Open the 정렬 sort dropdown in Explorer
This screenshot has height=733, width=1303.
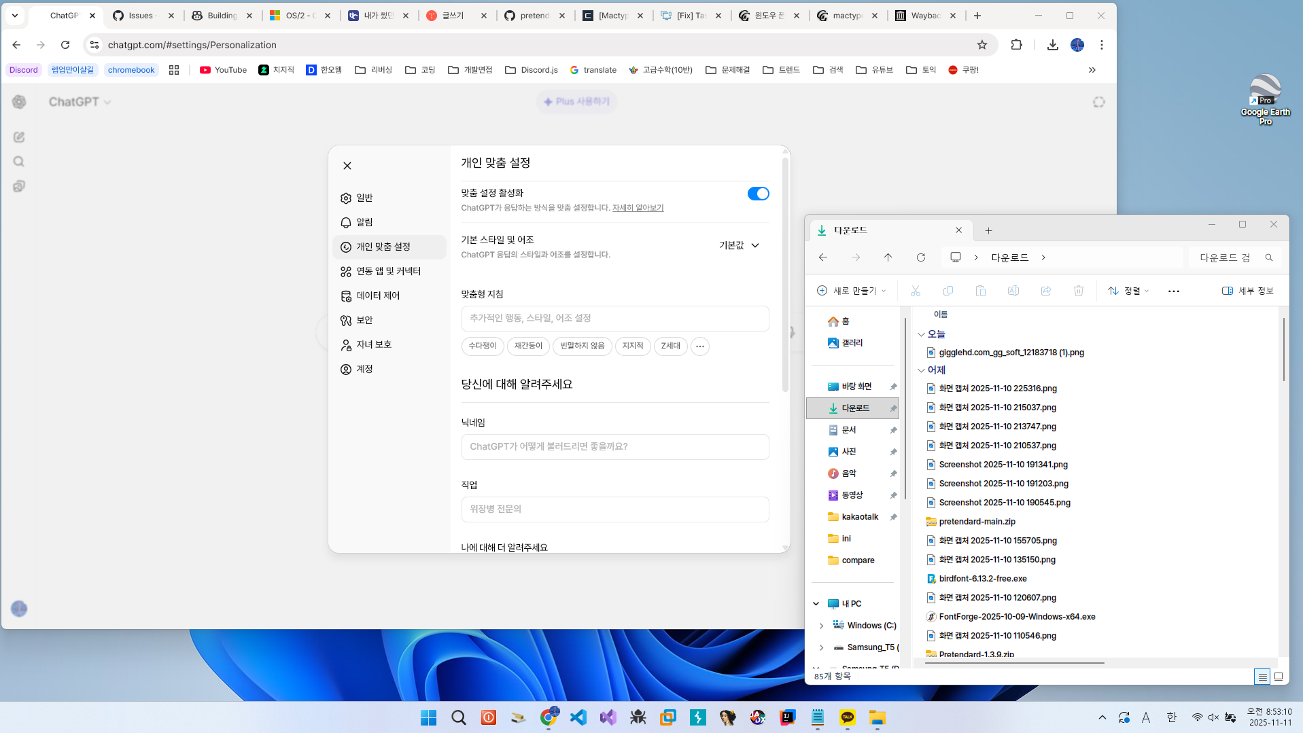(1128, 291)
